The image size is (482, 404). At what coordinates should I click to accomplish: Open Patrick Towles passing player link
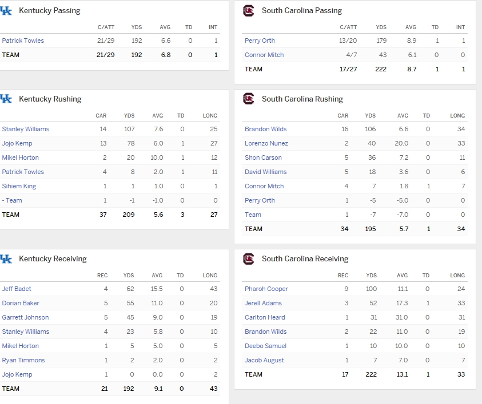coord(23,41)
